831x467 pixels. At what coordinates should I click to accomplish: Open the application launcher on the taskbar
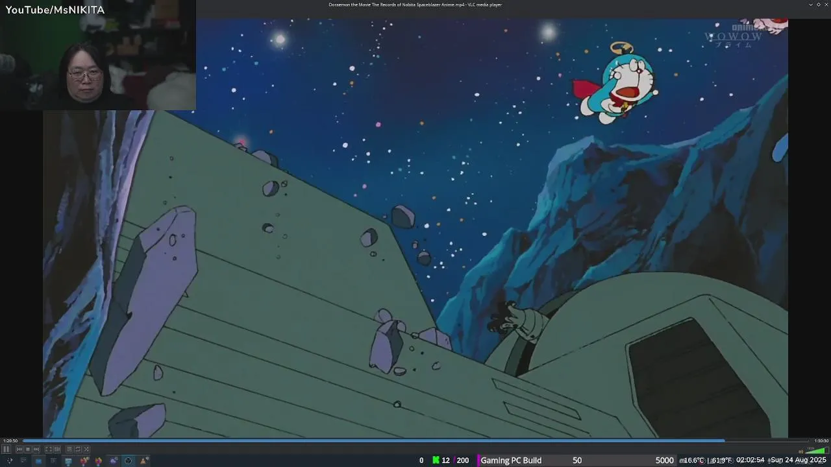pyautogui.click(x=9, y=461)
